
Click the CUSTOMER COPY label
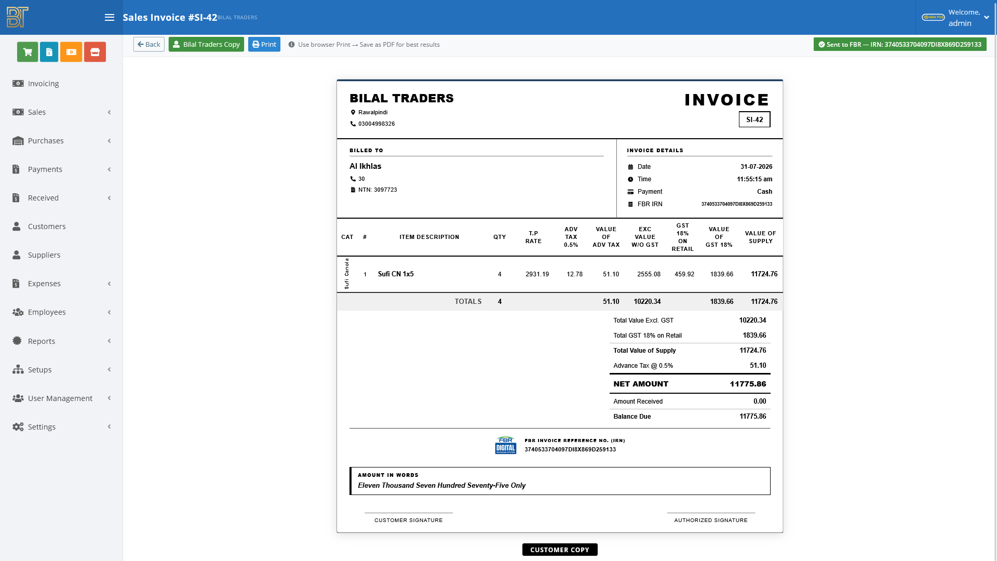(x=560, y=550)
